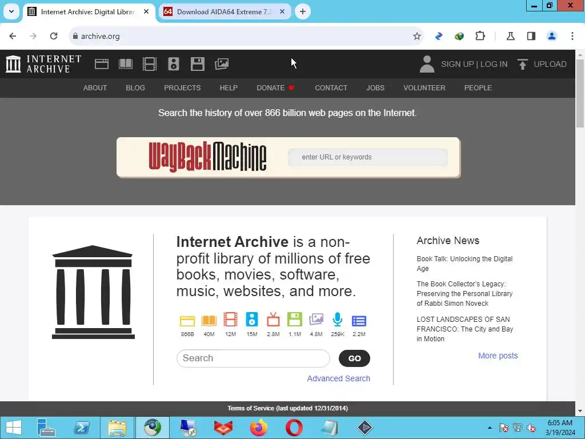Screen dimensions: 585x439
Task: Click the 40M texts book icon
Action: pyautogui.click(x=209, y=321)
